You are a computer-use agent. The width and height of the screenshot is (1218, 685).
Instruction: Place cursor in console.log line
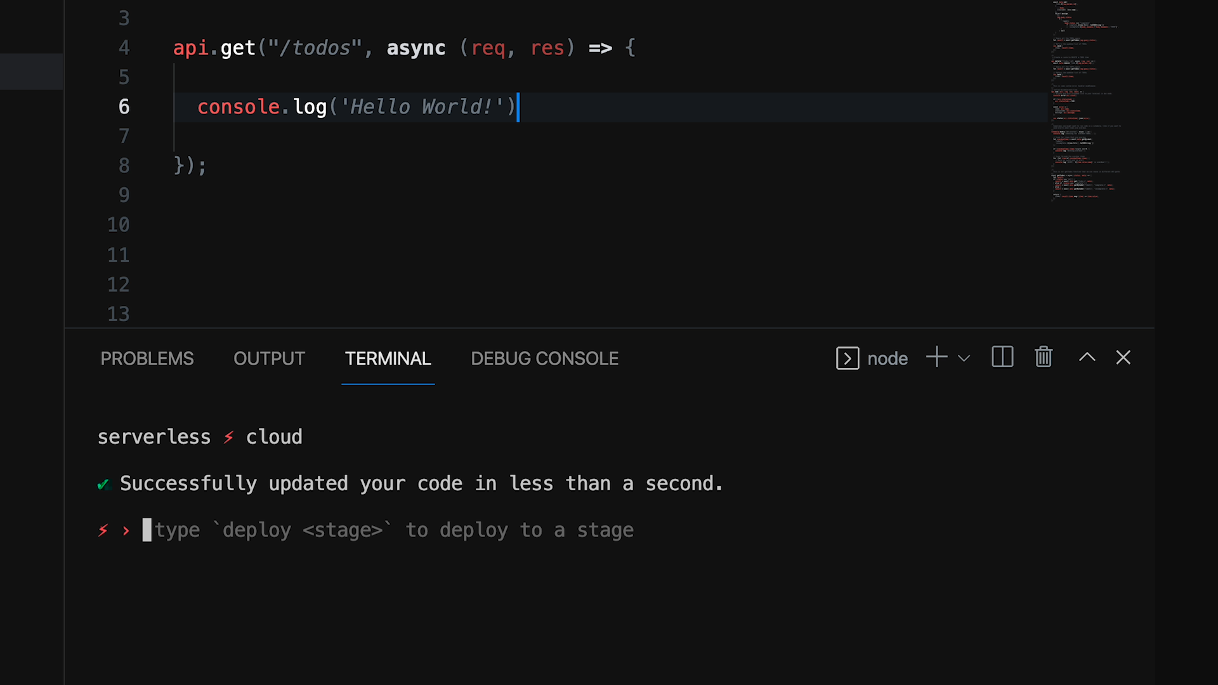(x=634, y=107)
